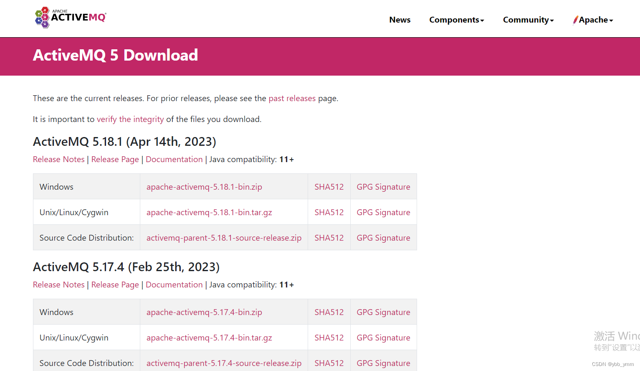Open Documentation for ActiveMQ 5.17.4

pos(174,285)
